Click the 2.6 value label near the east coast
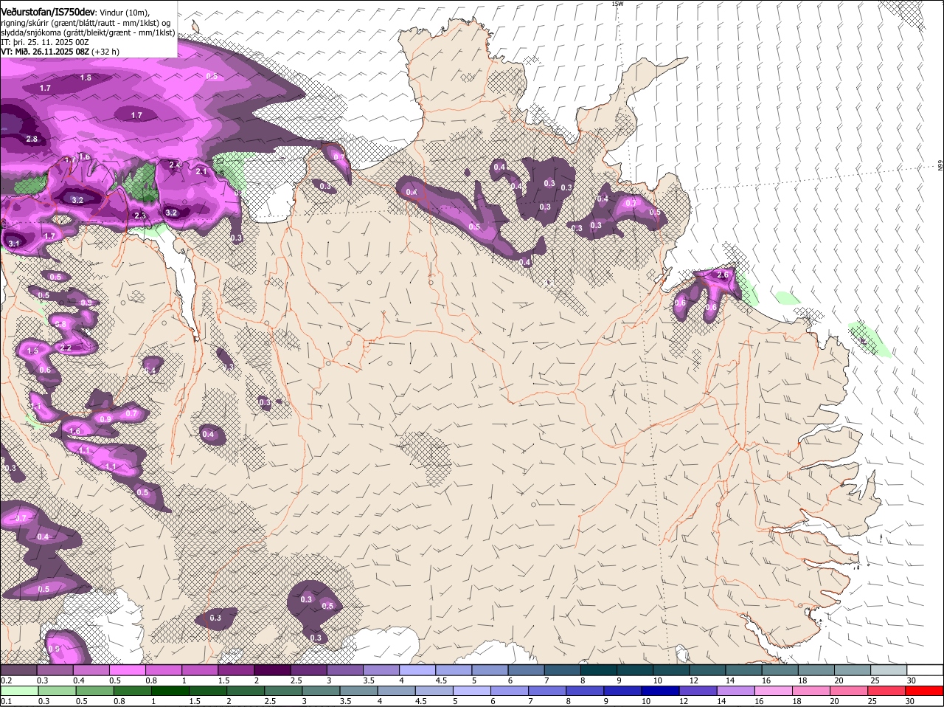 (723, 275)
